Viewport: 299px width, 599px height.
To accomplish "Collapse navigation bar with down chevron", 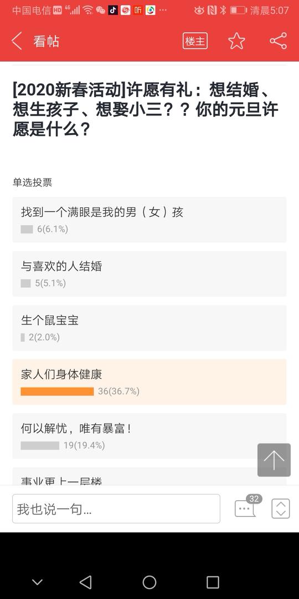I will pos(38,582).
